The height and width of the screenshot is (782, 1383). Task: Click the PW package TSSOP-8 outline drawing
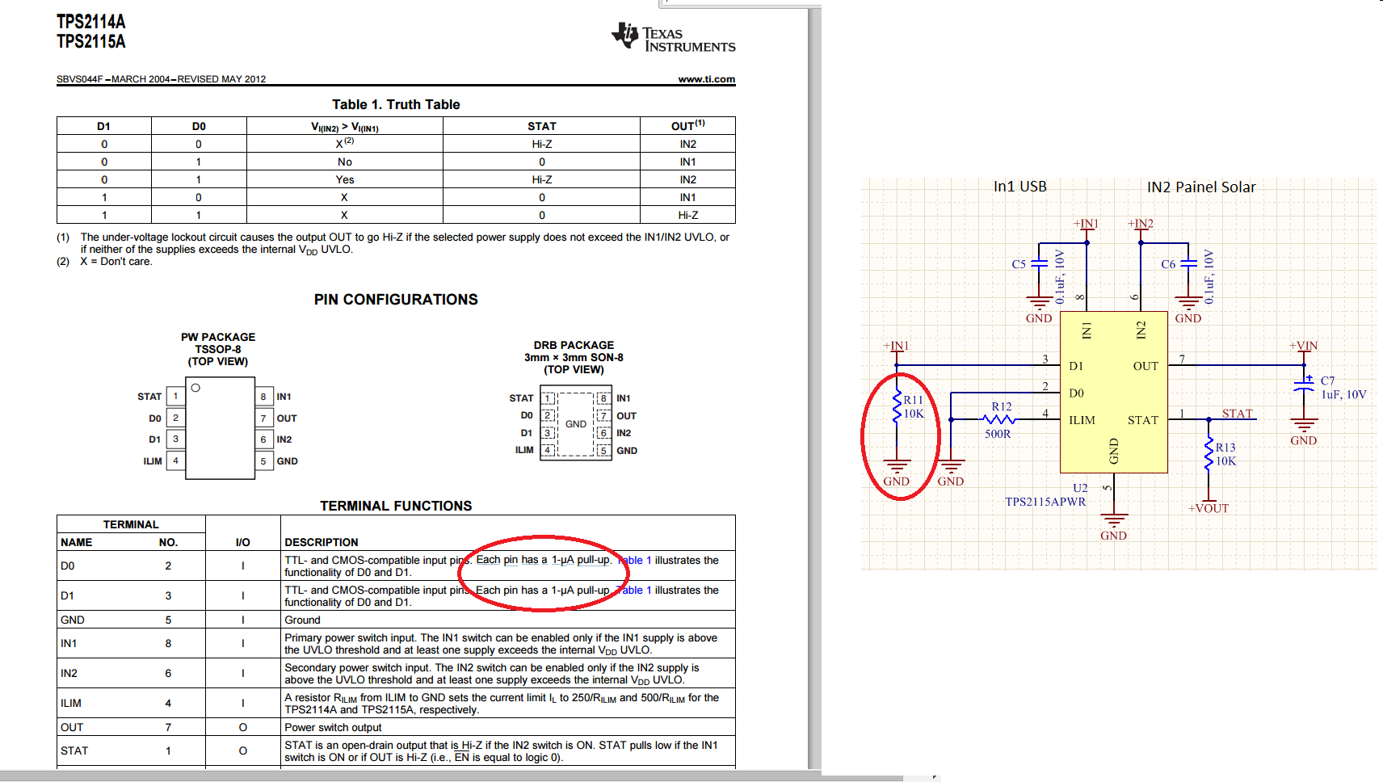pyautogui.click(x=221, y=428)
